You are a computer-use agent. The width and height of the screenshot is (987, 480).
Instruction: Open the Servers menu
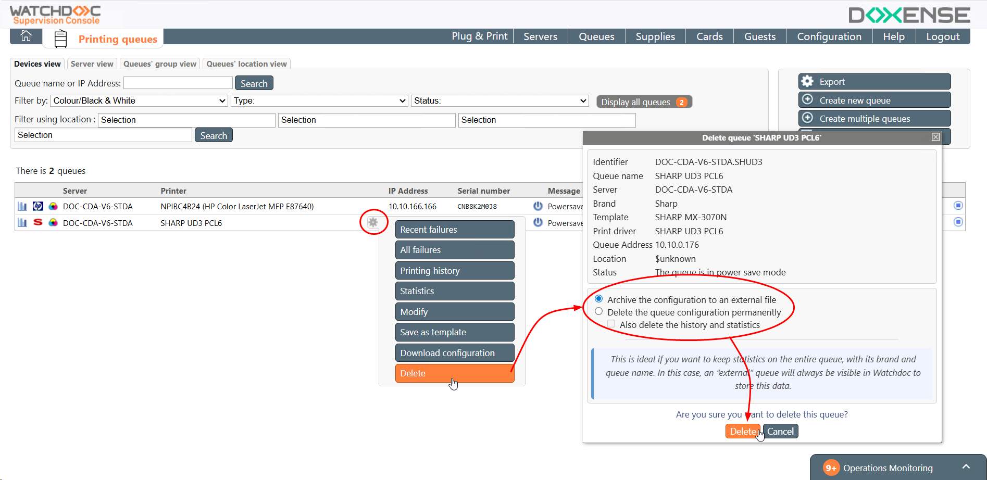(540, 36)
